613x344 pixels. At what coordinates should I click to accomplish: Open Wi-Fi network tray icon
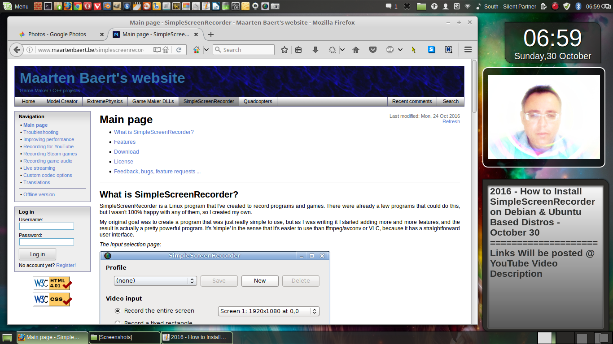tap(468, 6)
